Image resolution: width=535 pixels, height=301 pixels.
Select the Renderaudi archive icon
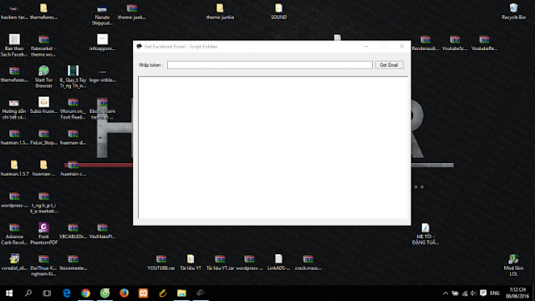point(425,43)
